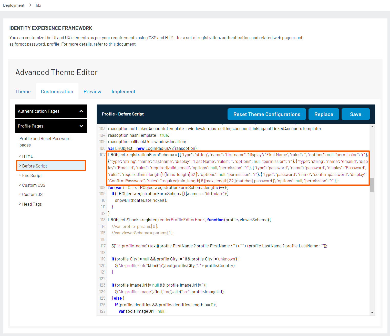This screenshot has height=336, width=390.
Task: Open the Preview tab
Action: 92,91
